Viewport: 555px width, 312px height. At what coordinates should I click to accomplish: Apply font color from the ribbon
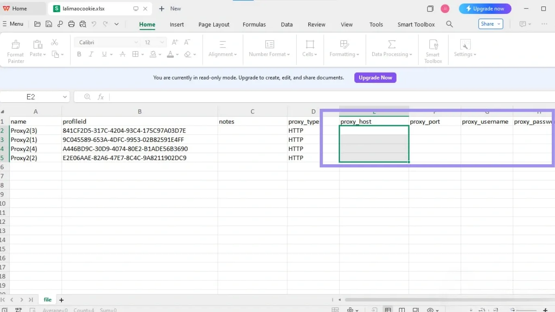[x=170, y=54]
